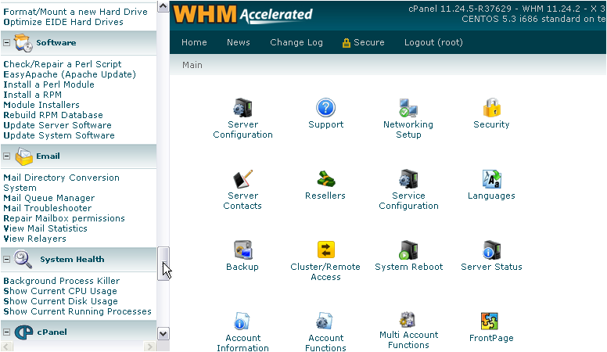
Task: Open Rebuild RPM Database link
Action: pyautogui.click(x=53, y=115)
